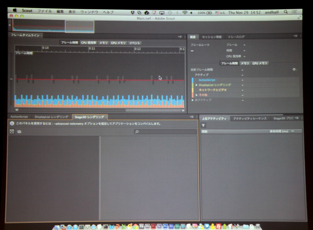Select the ActionScript row in summary panel
313x230 pixels.
[x=245, y=80]
